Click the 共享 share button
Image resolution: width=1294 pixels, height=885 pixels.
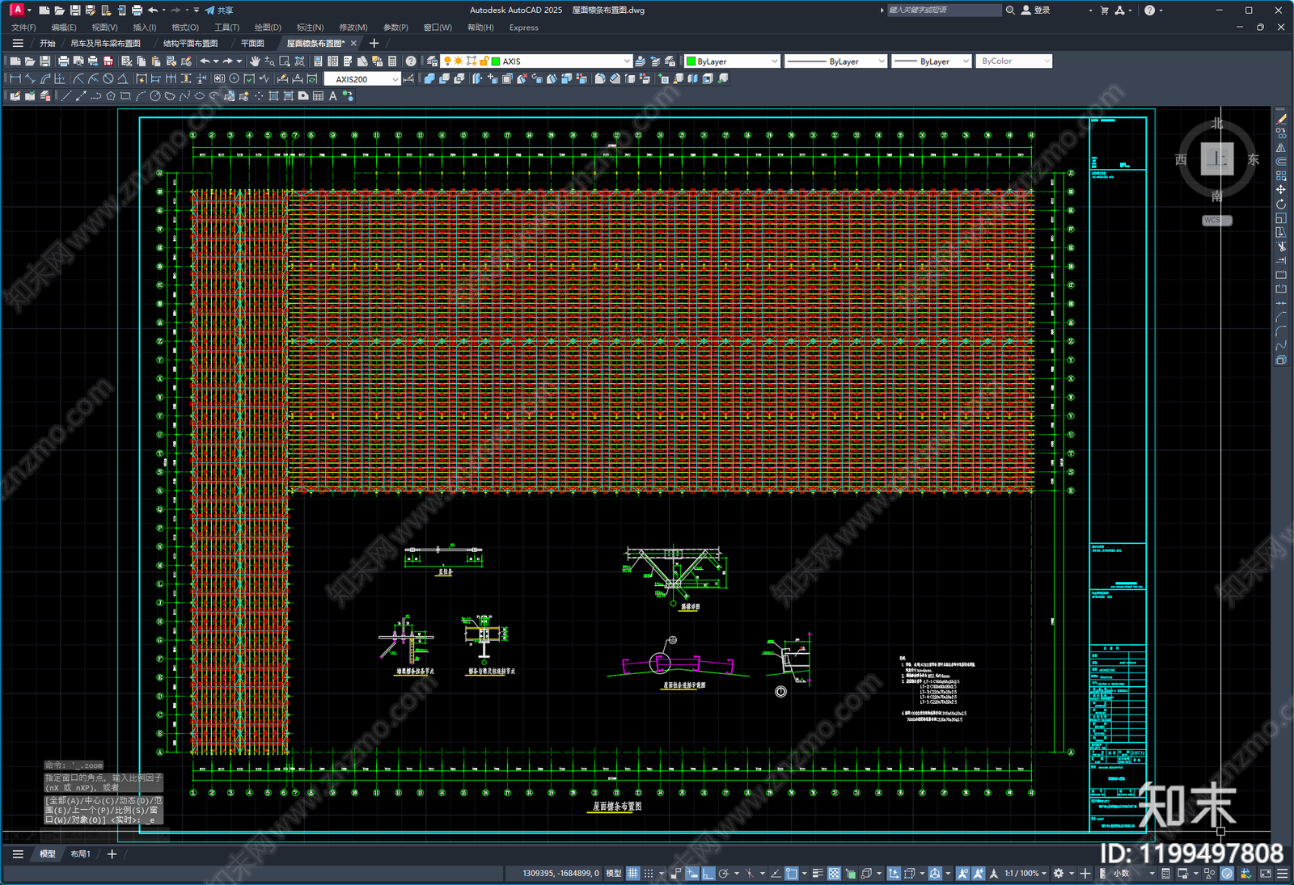coord(219,11)
